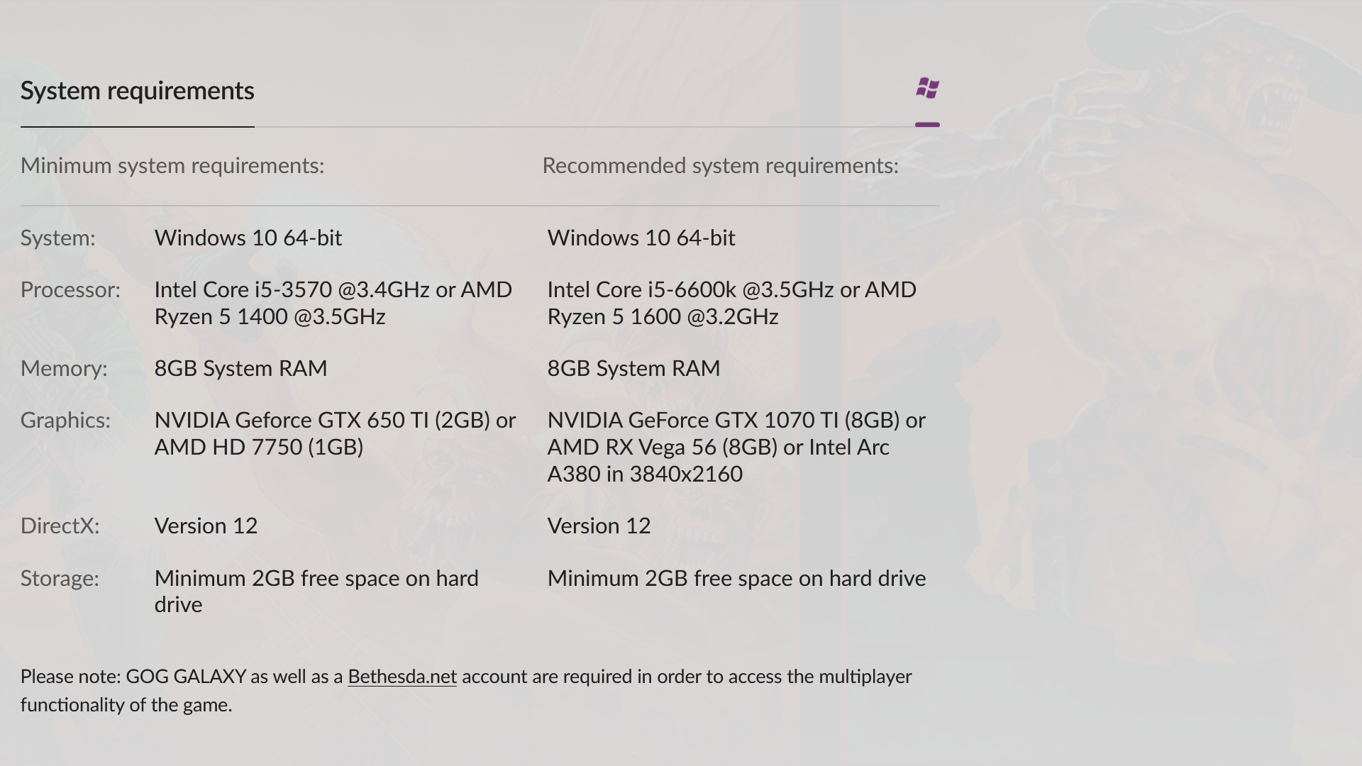Click the recommended Windows 10 64-bit text
1362x766 pixels.
pos(641,238)
